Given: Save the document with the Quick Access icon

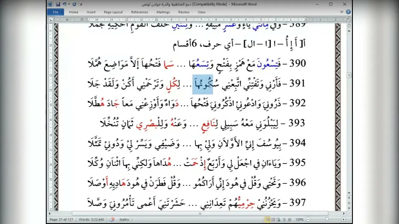Looking at the screenshot, I should (x=58, y=4).
